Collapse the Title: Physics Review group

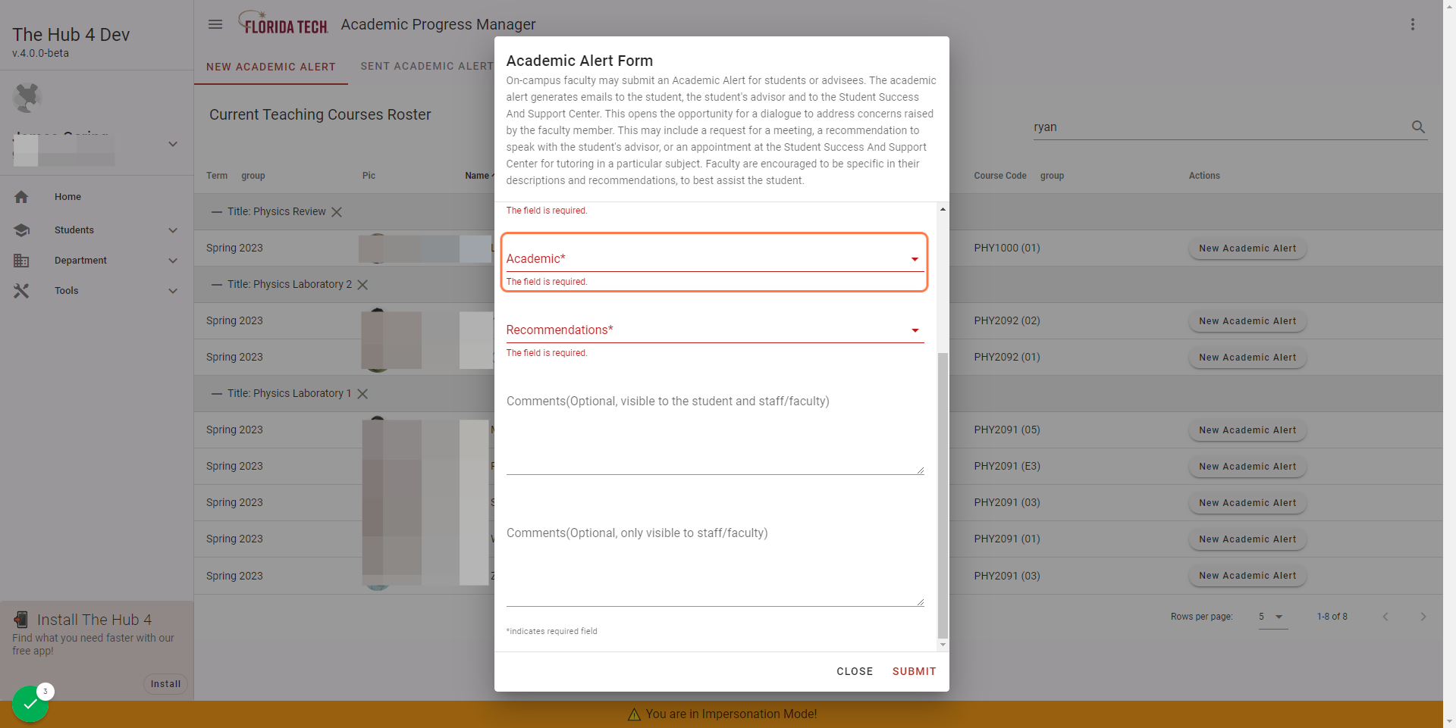point(217,212)
